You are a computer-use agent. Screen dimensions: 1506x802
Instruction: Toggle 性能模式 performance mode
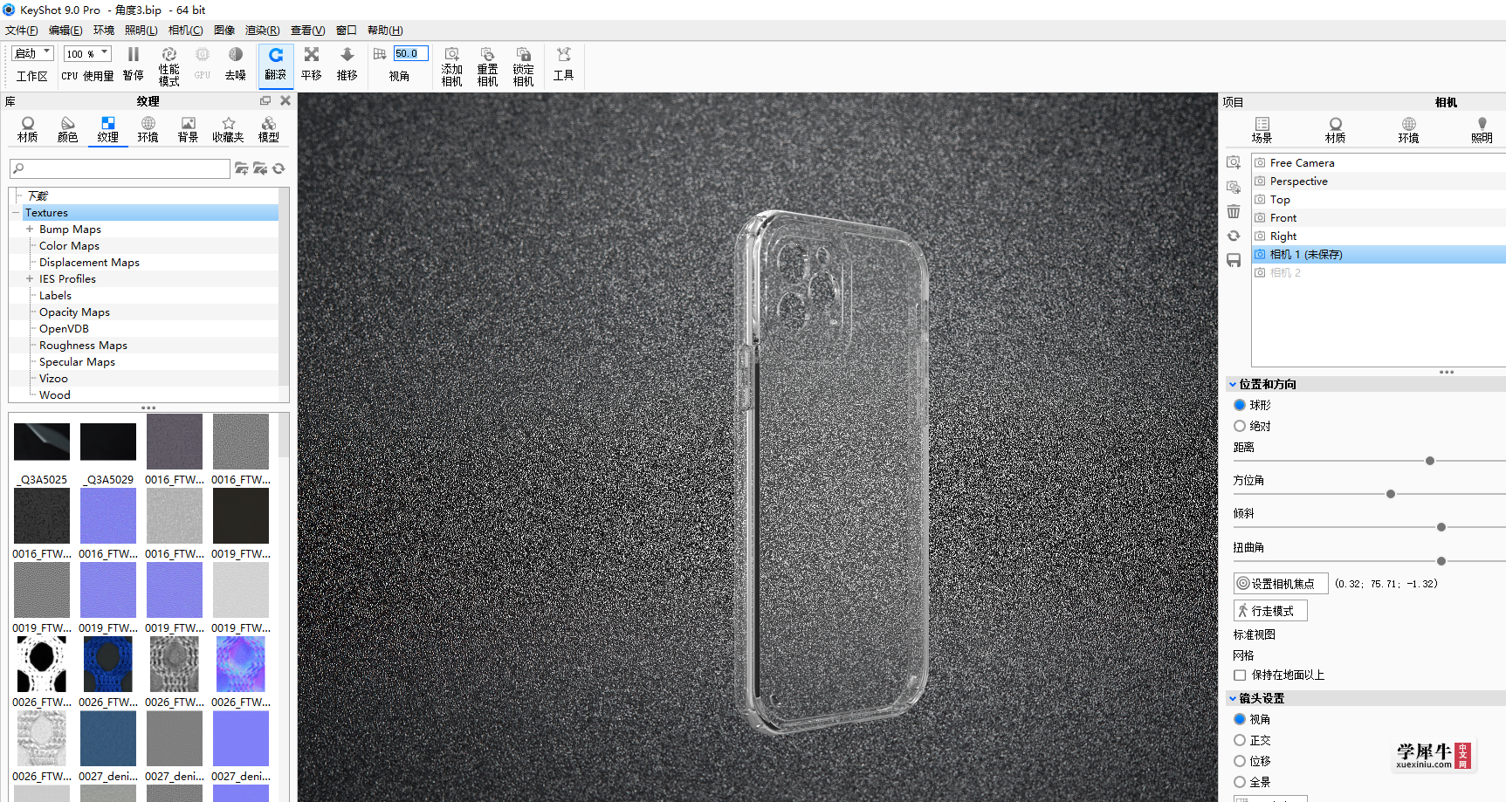[168, 66]
